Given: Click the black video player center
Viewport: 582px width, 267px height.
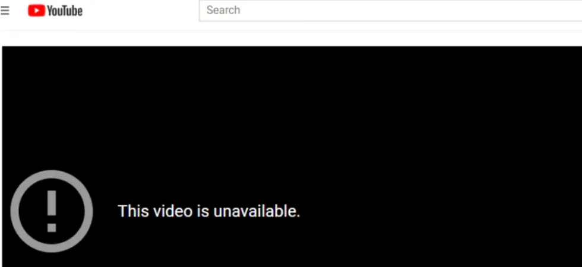Looking at the screenshot, I should 292,157.
